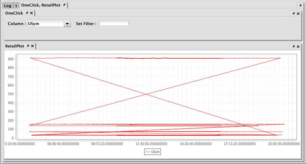Click the USym legend entry
The height and width of the screenshot is (164, 306).
tap(153, 152)
